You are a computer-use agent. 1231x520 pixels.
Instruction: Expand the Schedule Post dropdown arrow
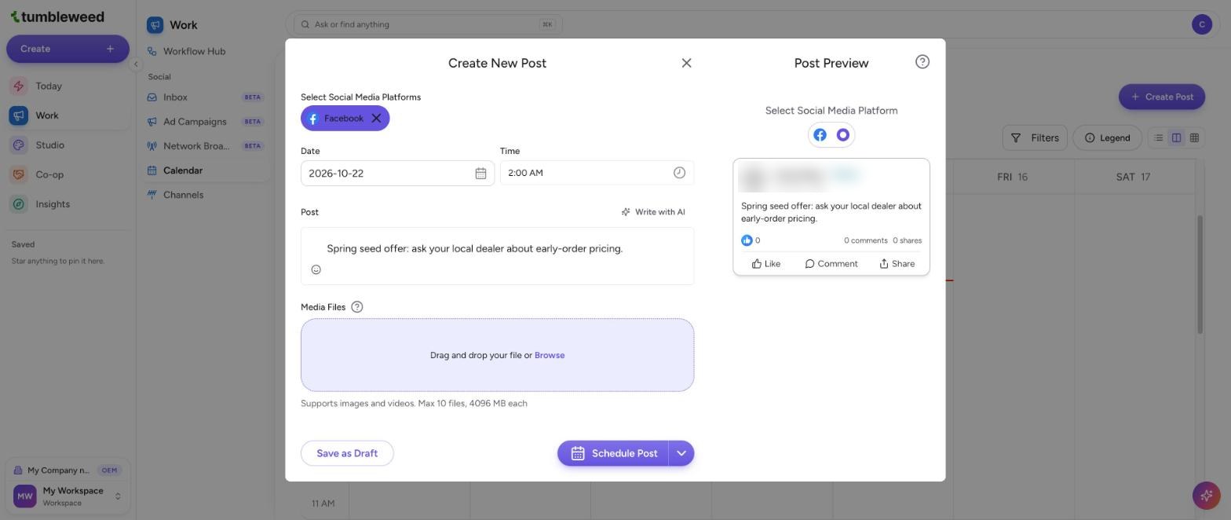click(x=681, y=453)
